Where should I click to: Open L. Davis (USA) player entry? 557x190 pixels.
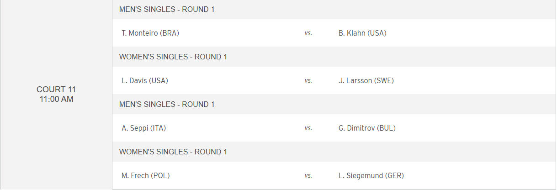click(x=145, y=80)
